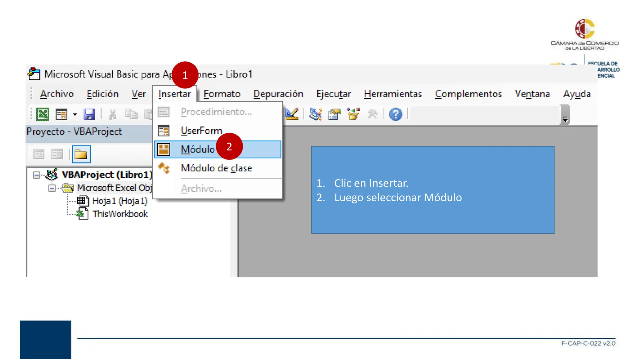Click the Módulo de clase menu icon
This screenshot has height=359, width=639.
coord(164,168)
